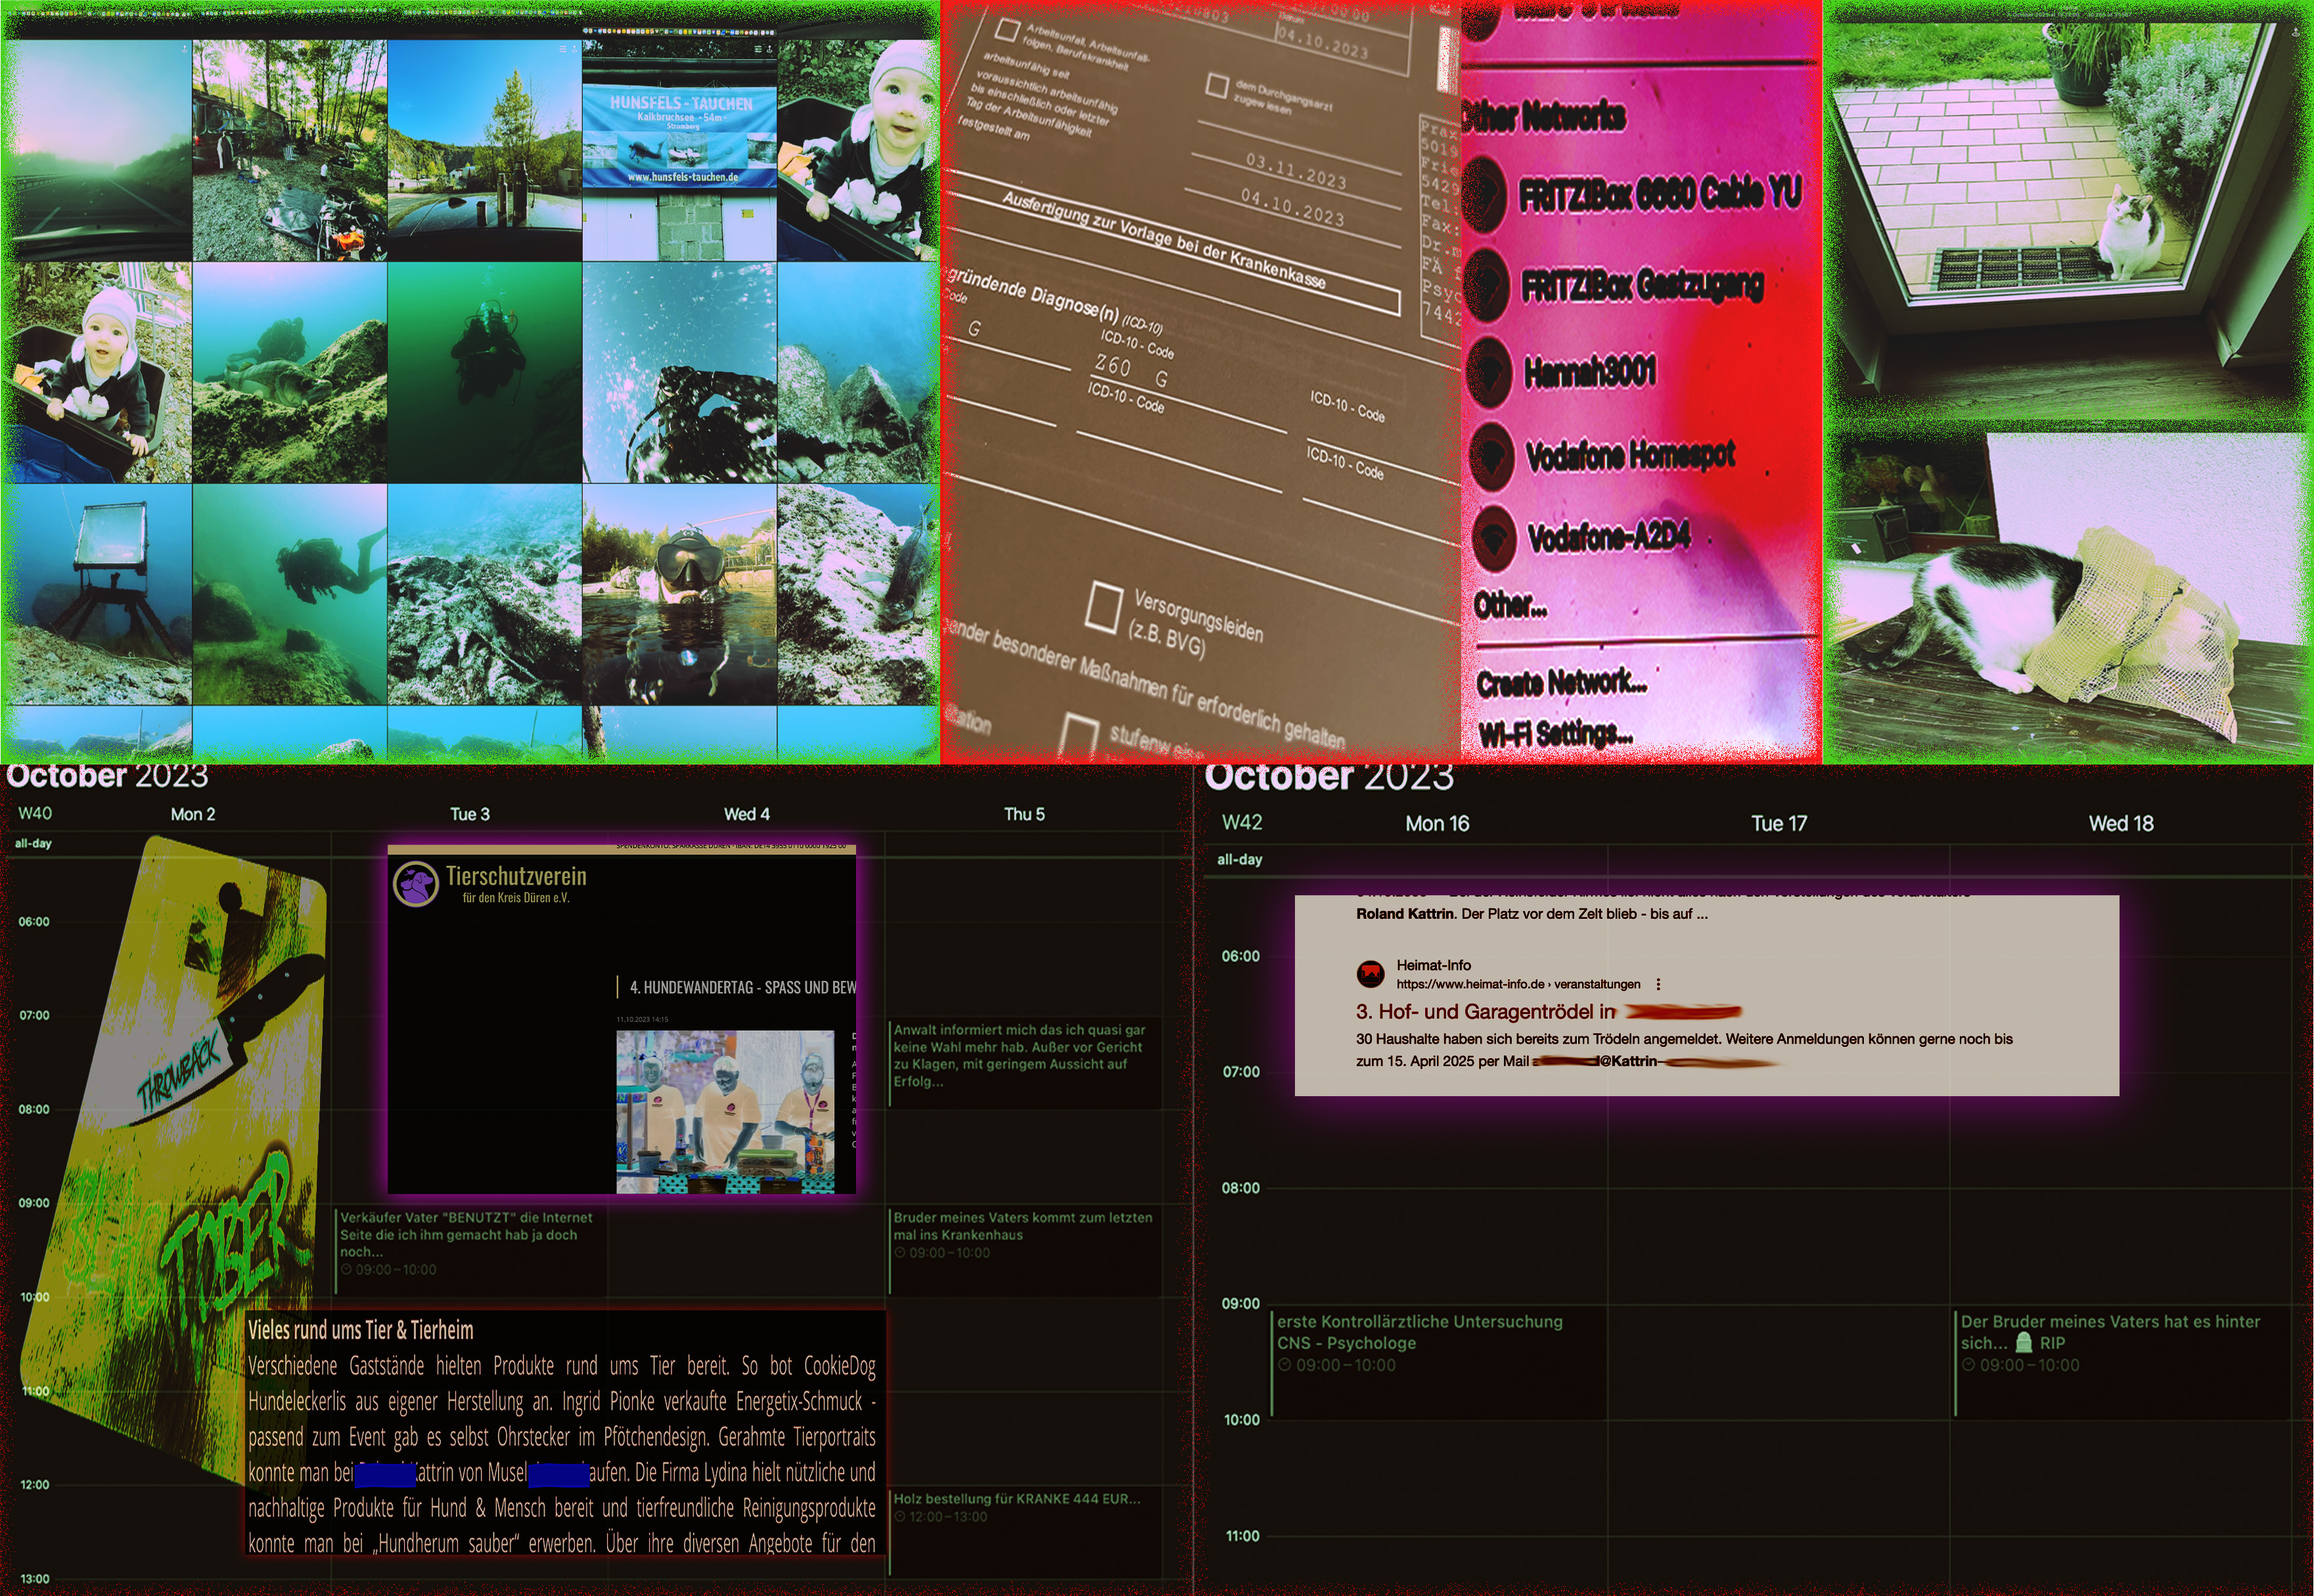This screenshot has width=2314, height=1596.
Task: Open the diver mask at water surface photo
Action: [679, 595]
